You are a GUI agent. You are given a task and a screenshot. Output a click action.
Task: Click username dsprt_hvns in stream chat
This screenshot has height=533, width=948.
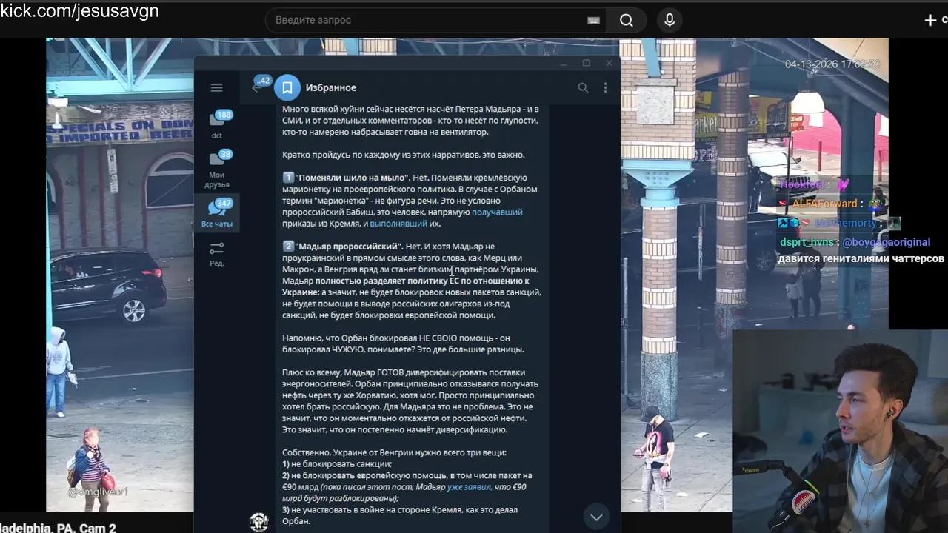point(807,242)
